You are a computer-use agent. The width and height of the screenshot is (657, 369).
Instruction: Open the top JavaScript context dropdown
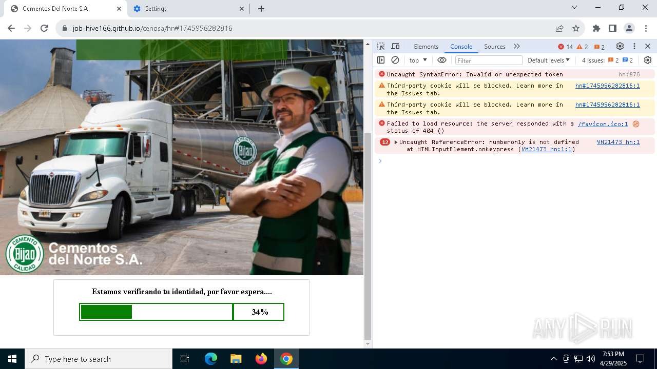click(418, 60)
